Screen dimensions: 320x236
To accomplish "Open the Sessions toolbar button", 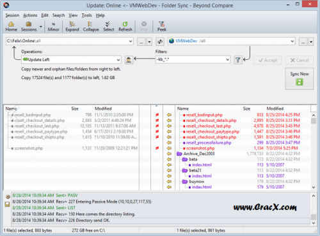I will point(29,27).
